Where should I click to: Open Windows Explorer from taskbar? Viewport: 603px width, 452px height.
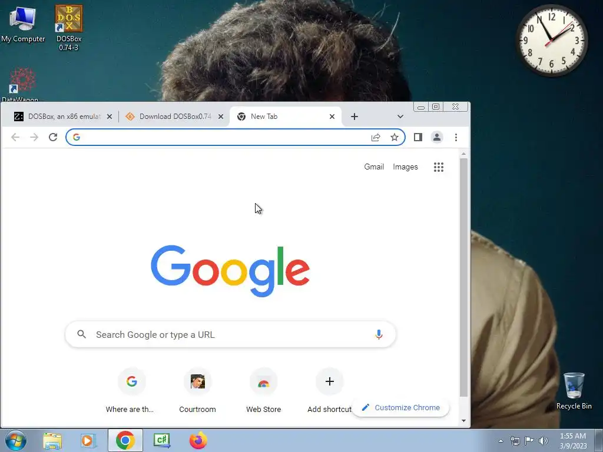[52, 440]
